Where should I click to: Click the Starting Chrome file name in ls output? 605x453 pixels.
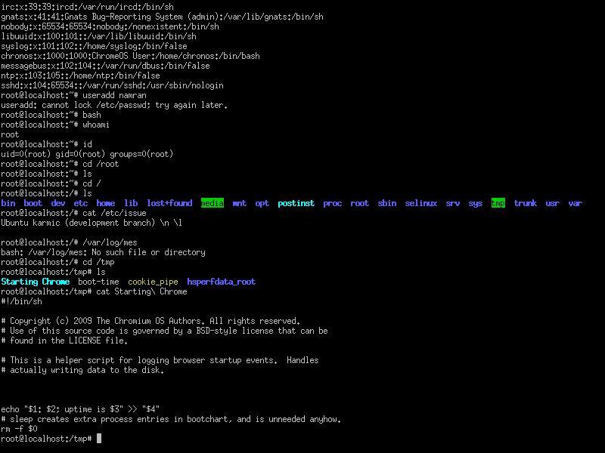coord(35,282)
